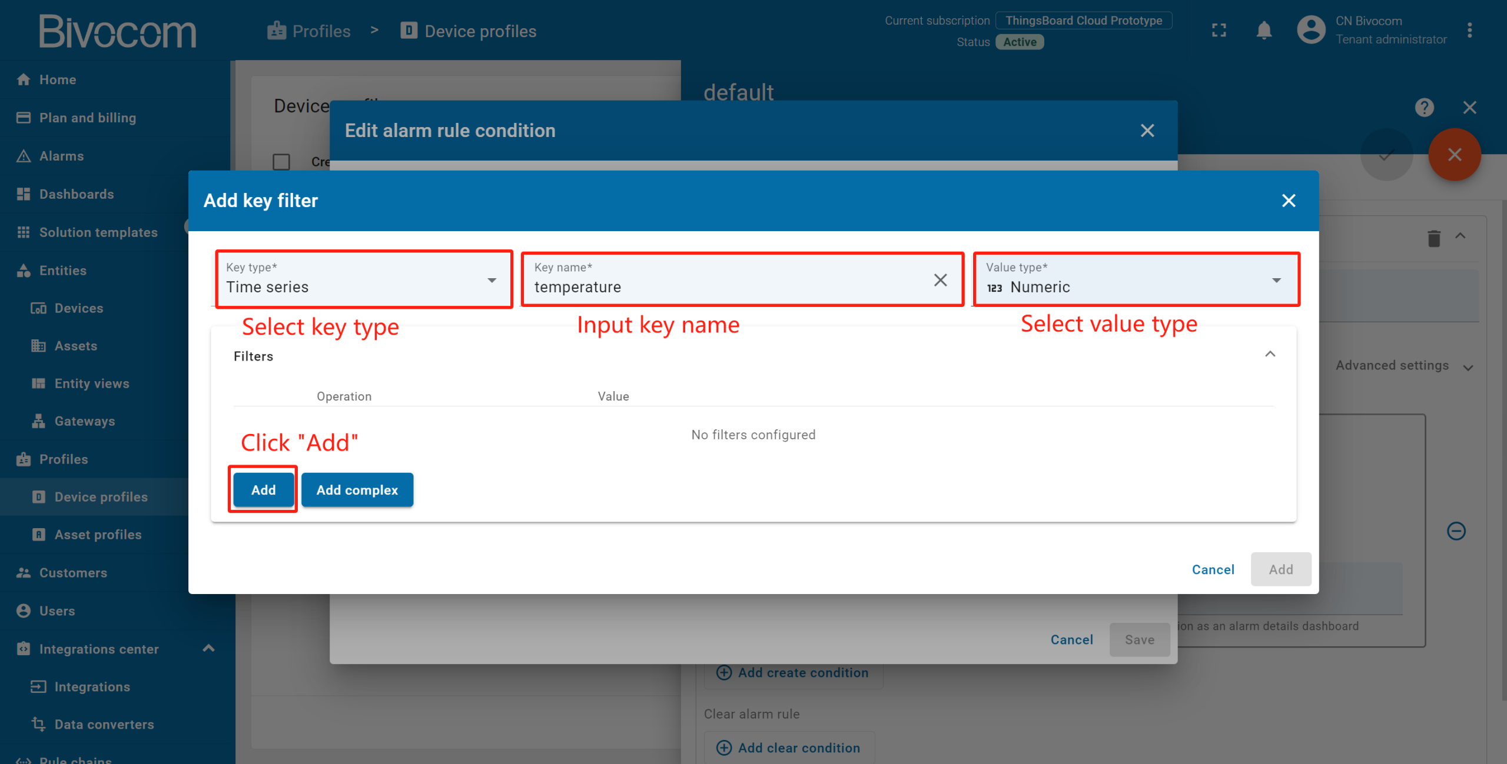The image size is (1507, 764).
Task: Click the Add filter button
Action: [263, 490]
